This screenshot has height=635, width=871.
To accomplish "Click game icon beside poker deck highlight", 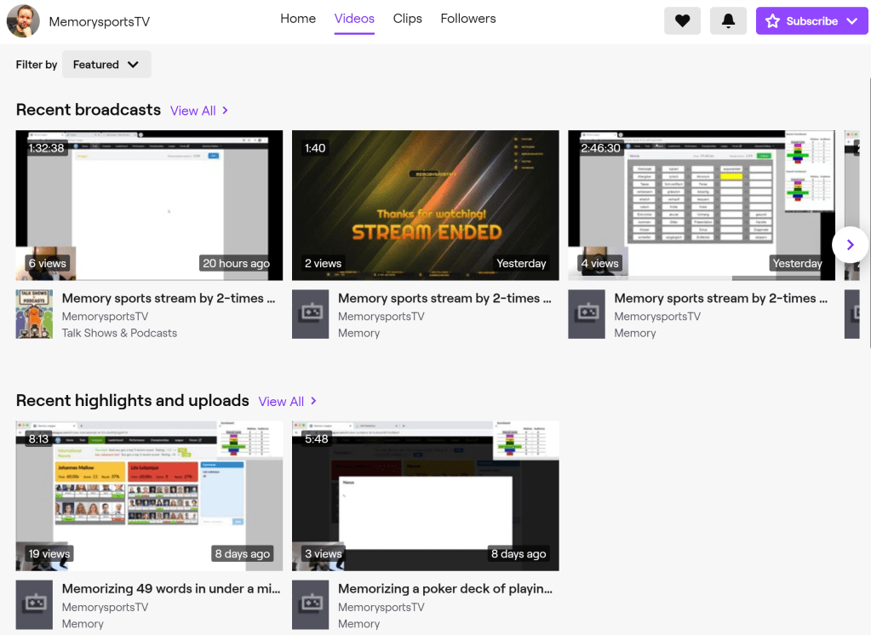I will [x=310, y=604].
